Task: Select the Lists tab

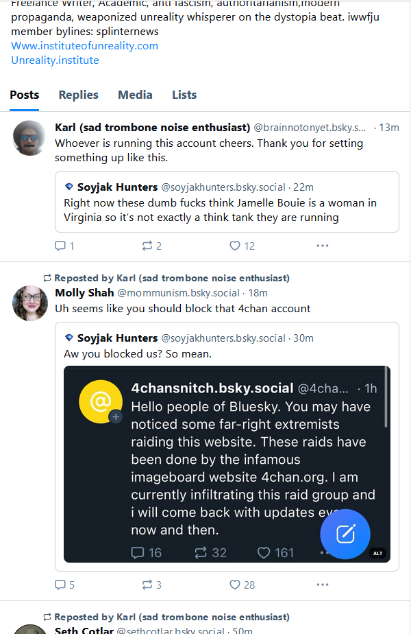Action: click(x=184, y=95)
